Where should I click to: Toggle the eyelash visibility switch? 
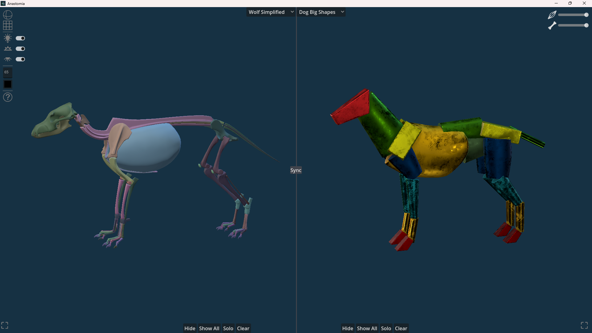coord(20,59)
